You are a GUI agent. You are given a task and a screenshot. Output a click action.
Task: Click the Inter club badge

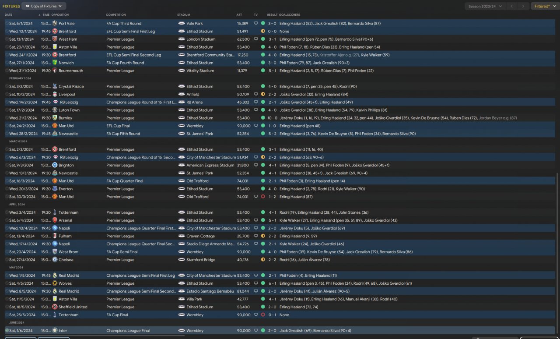[x=55, y=331]
